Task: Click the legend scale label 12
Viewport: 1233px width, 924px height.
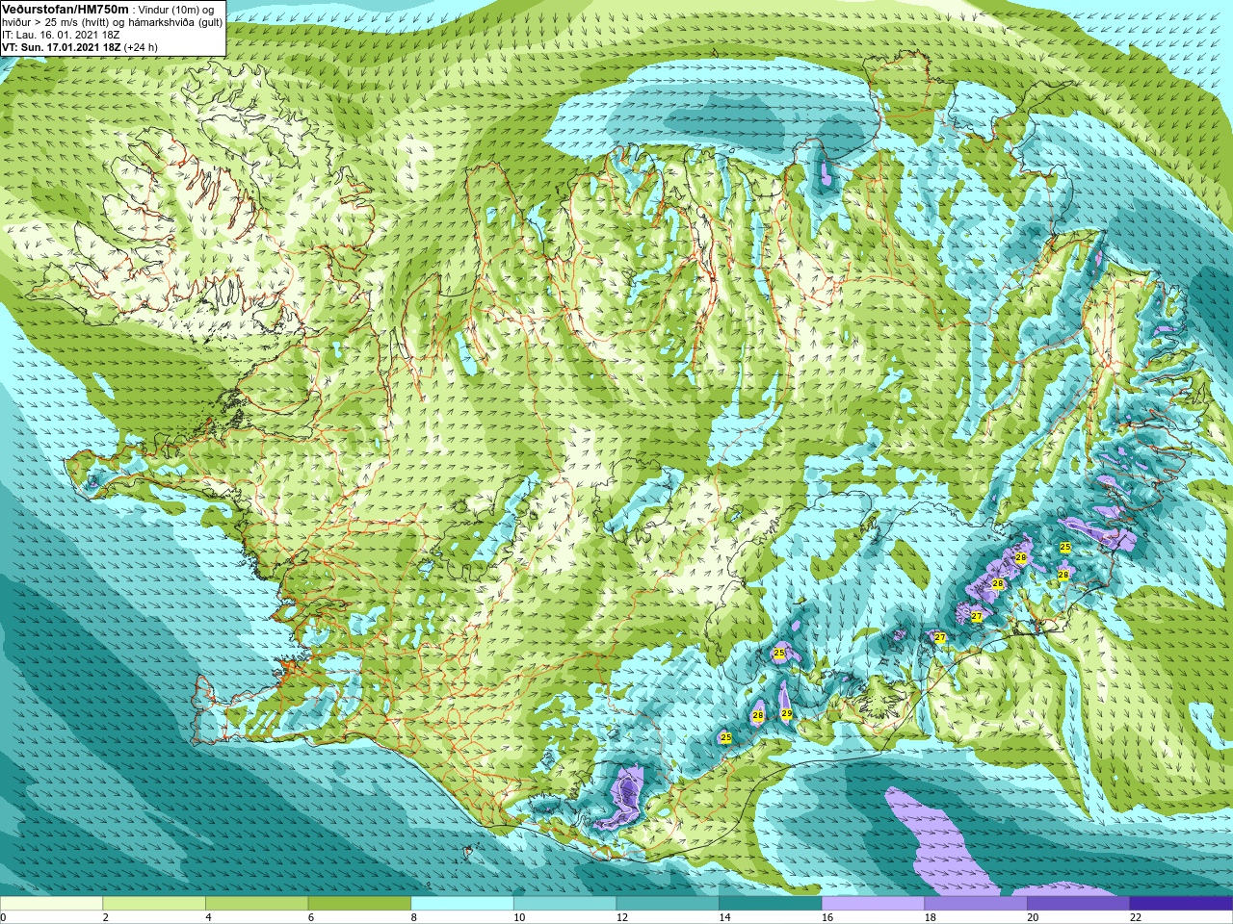Action: [x=622, y=917]
